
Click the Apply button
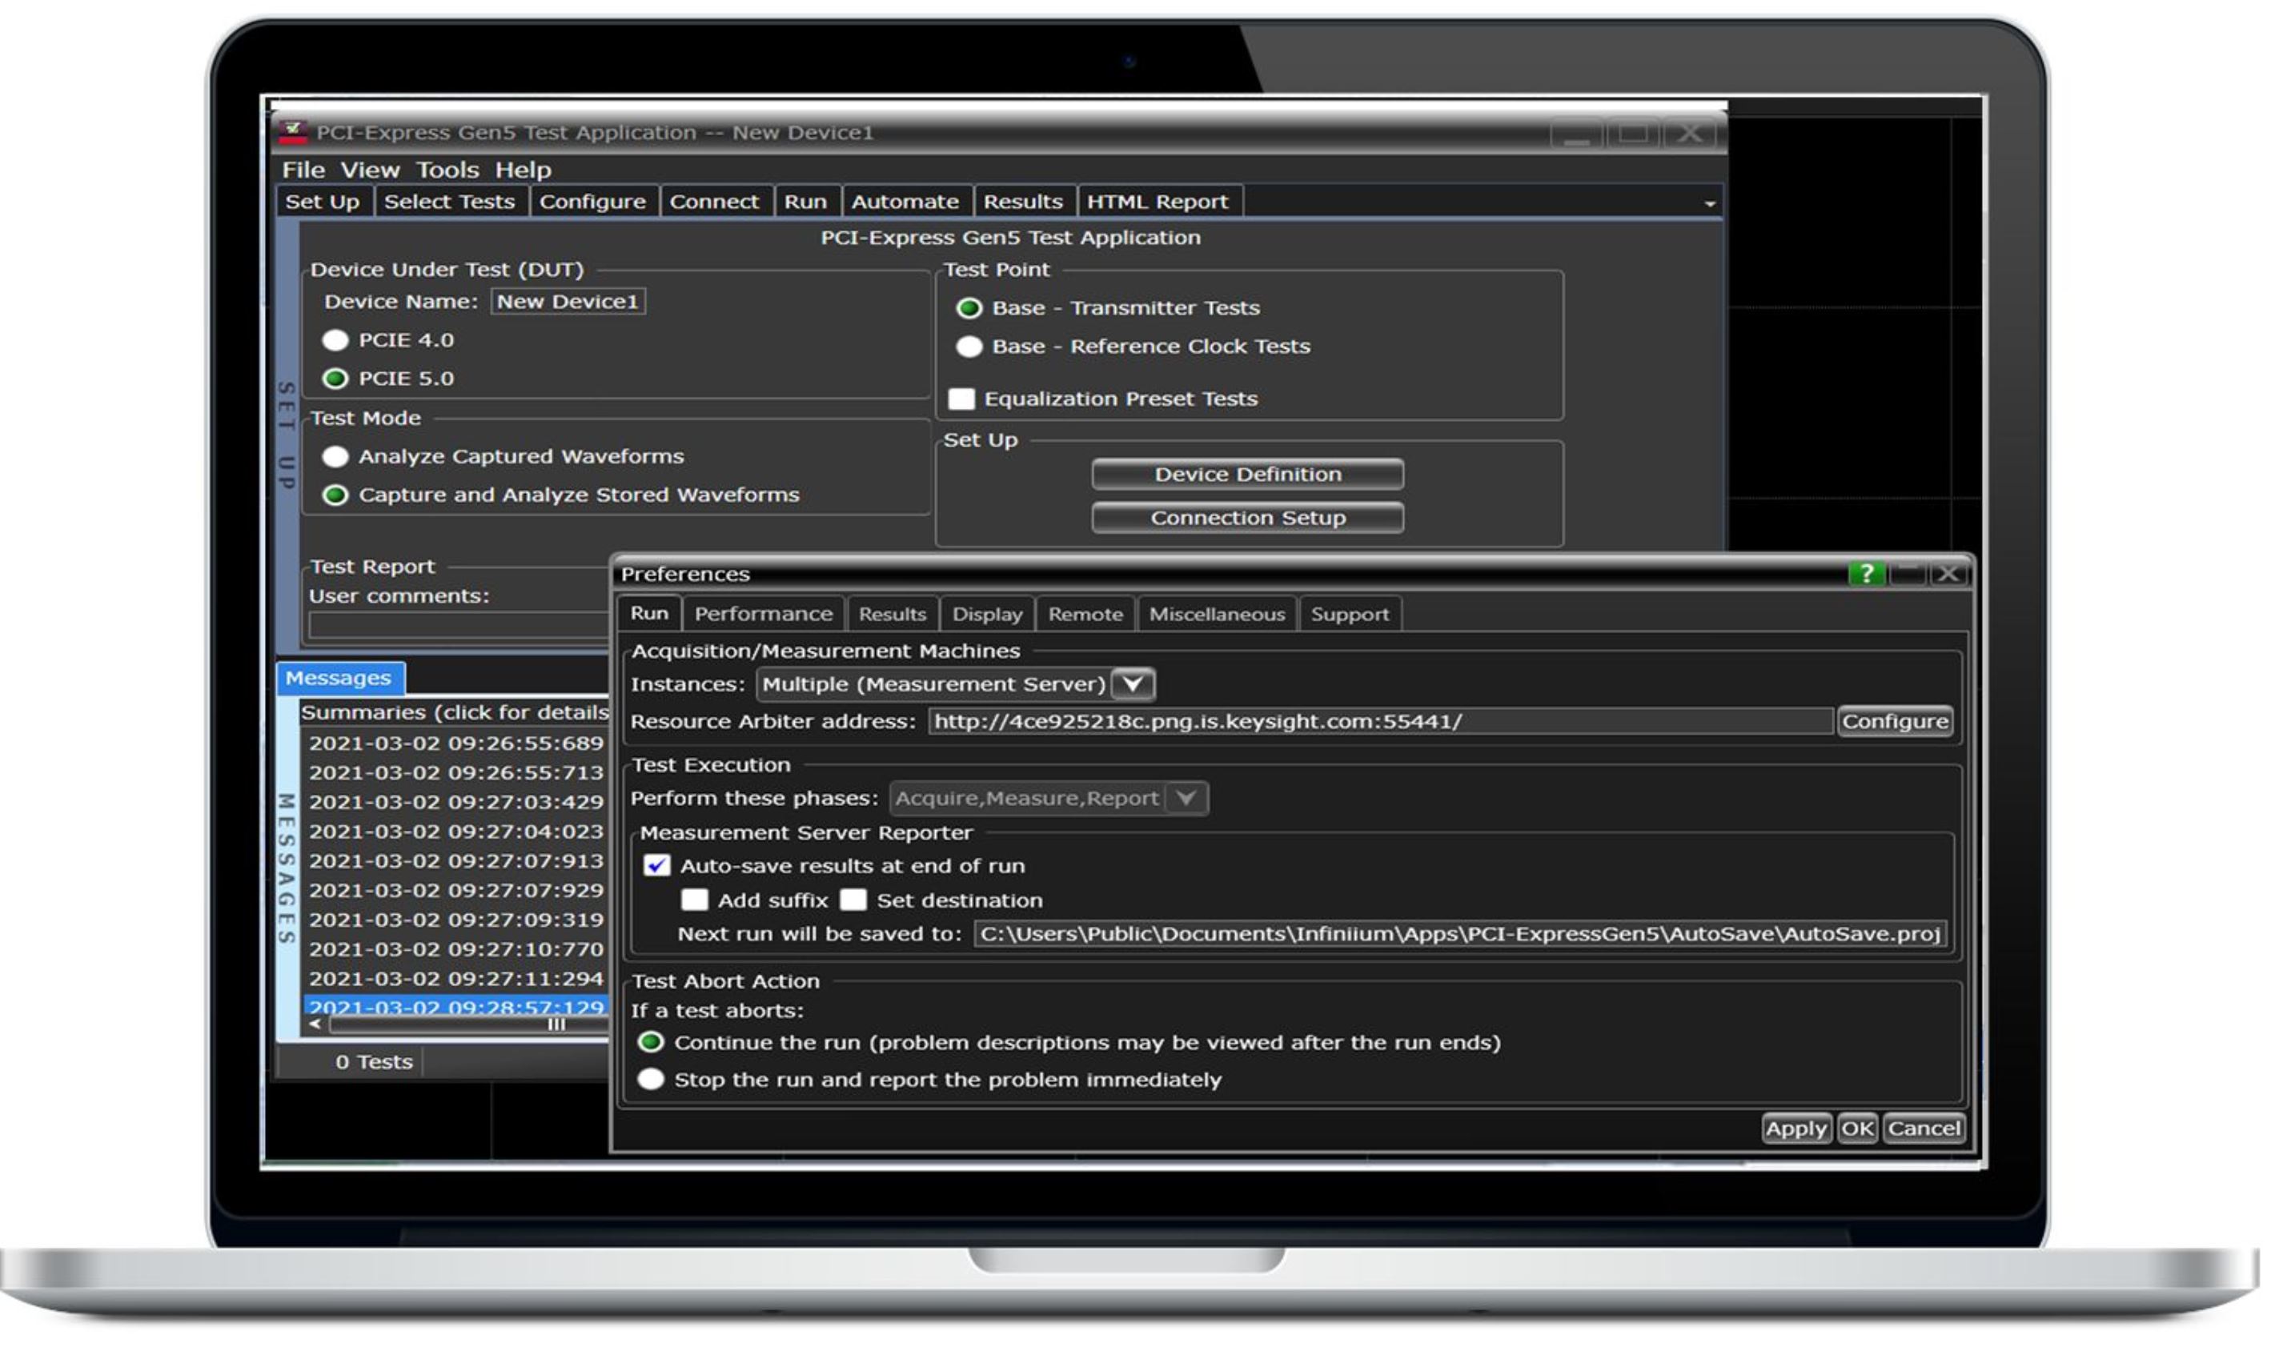[1796, 1129]
